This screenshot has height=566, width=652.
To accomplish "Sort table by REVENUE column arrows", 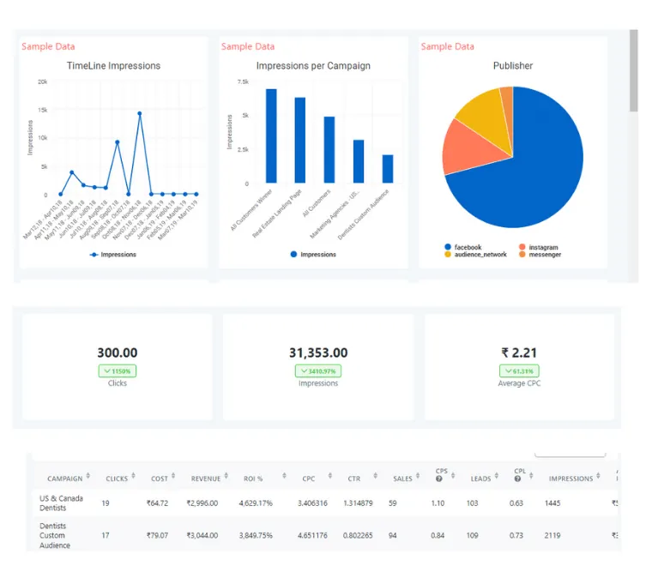I will 226,475.
